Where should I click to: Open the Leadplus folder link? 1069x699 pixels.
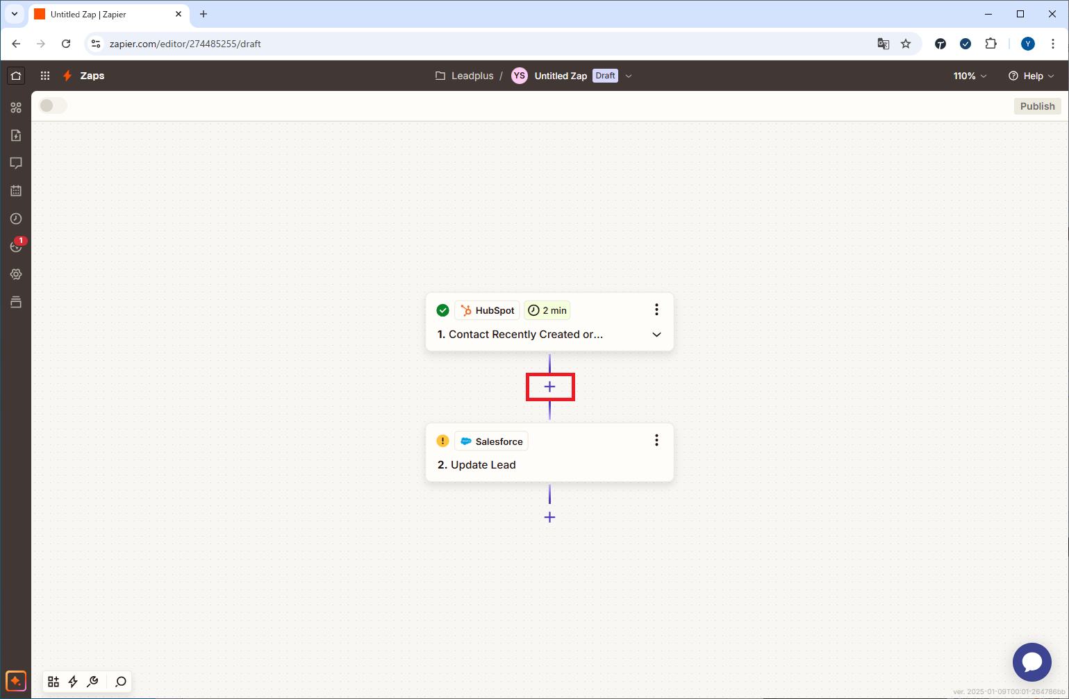tap(465, 76)
